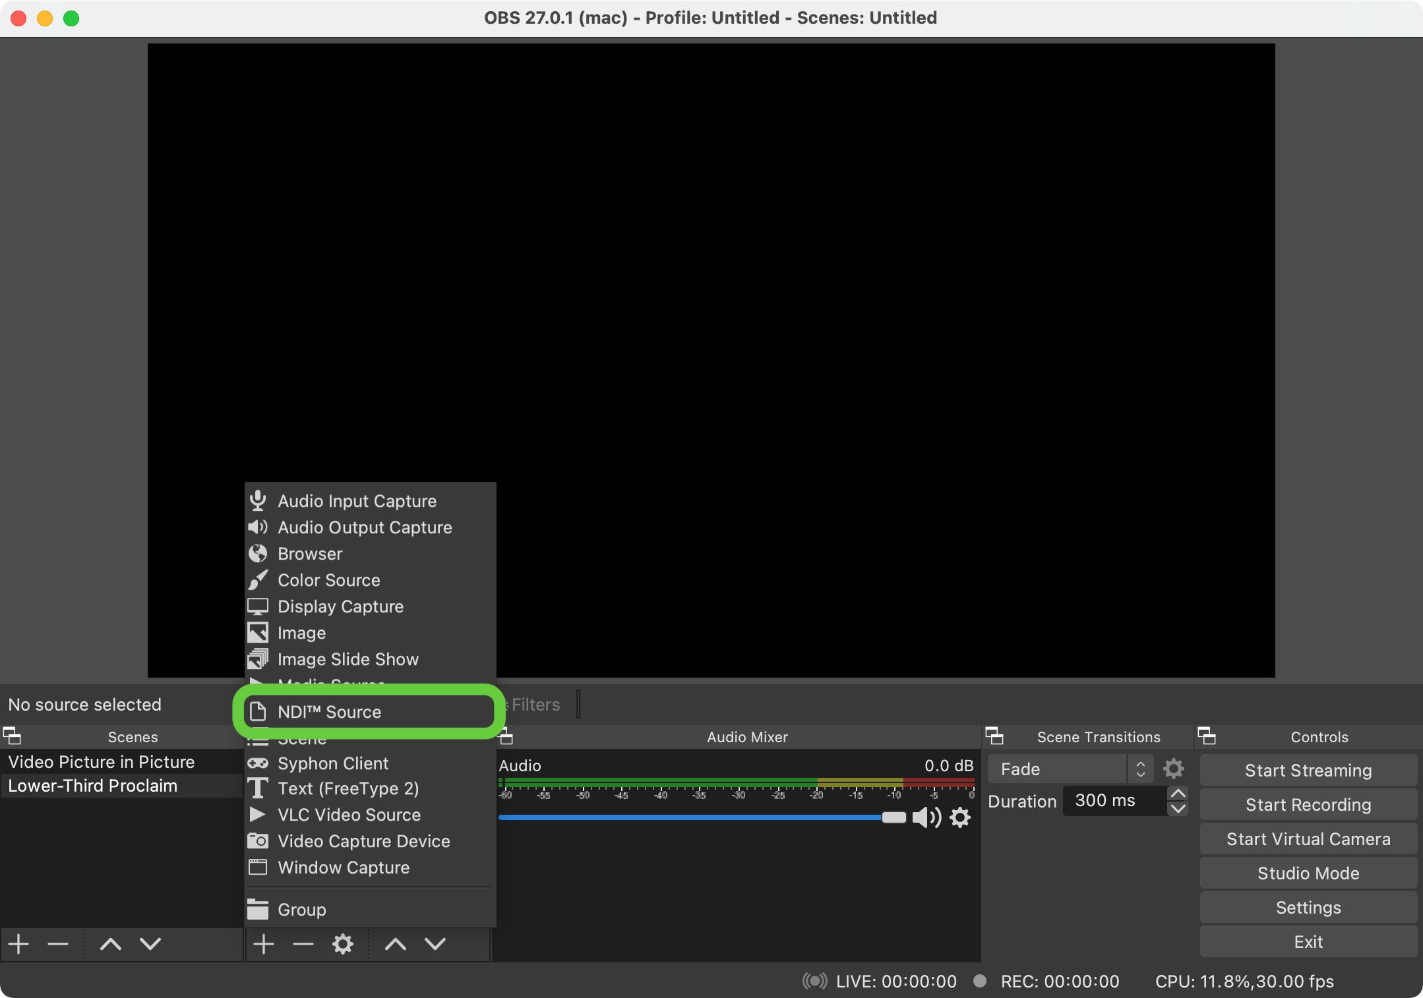Click Start Streaming button
Screen dimensions: 1423x998
click(1308, 770)
